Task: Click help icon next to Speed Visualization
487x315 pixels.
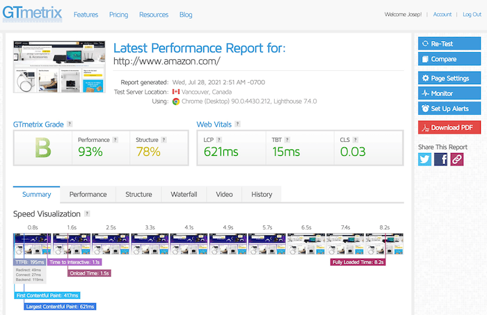Action: click(87, 213)
